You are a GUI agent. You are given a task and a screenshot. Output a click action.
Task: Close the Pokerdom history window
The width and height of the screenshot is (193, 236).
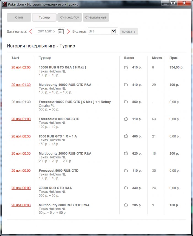pyautogui.click(x=184, y=3)
